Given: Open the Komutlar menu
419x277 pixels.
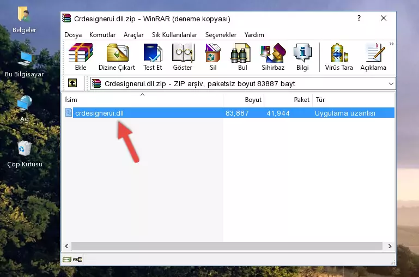Looking at the screenshot, I should coord(102,35).
